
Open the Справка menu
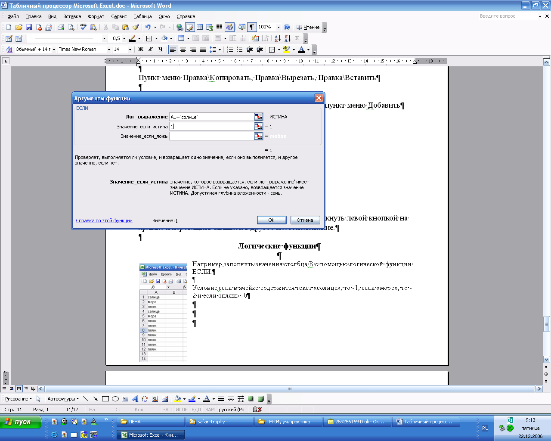(186, 16)
